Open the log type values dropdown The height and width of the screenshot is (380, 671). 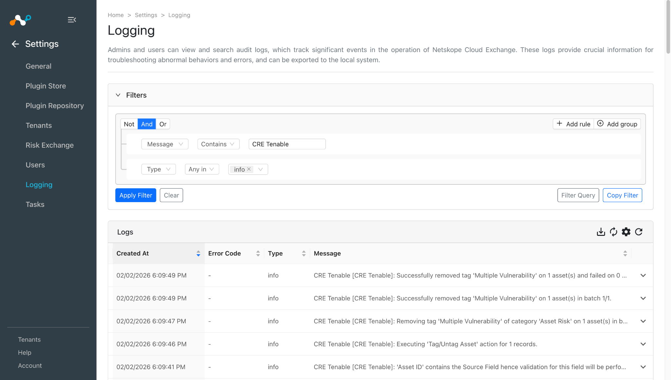[x=260, y=169]
